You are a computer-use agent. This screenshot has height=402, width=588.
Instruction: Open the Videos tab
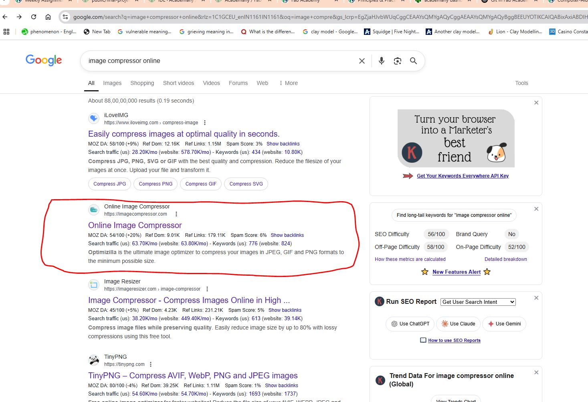click(211, 83)
